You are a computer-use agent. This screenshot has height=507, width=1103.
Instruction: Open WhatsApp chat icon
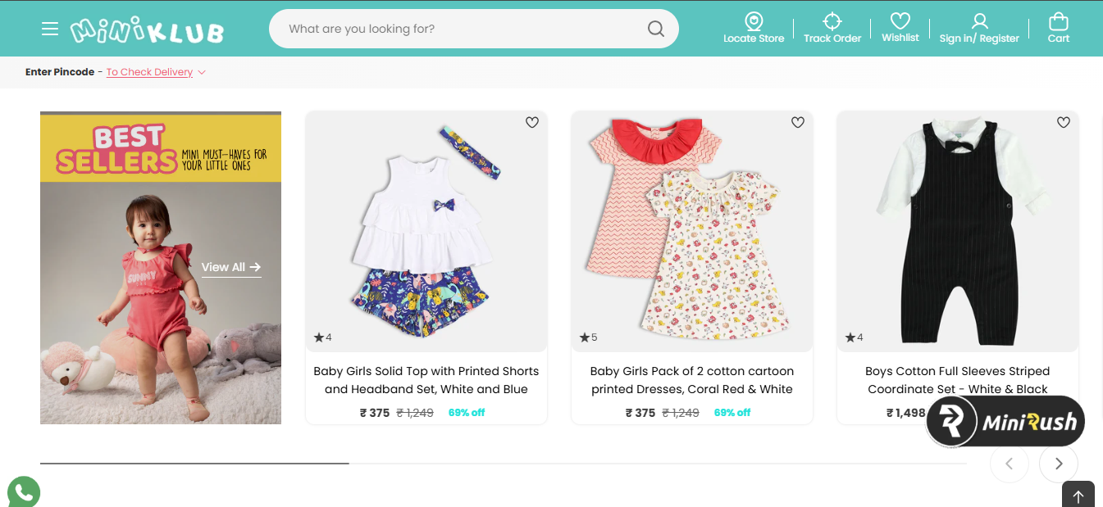coord(23,492)
